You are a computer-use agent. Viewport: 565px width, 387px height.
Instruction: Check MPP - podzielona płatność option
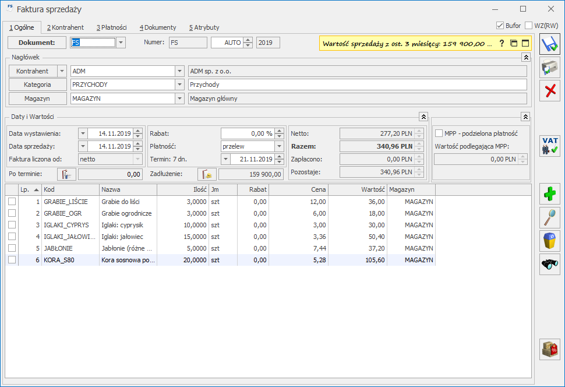coord(439,133)
